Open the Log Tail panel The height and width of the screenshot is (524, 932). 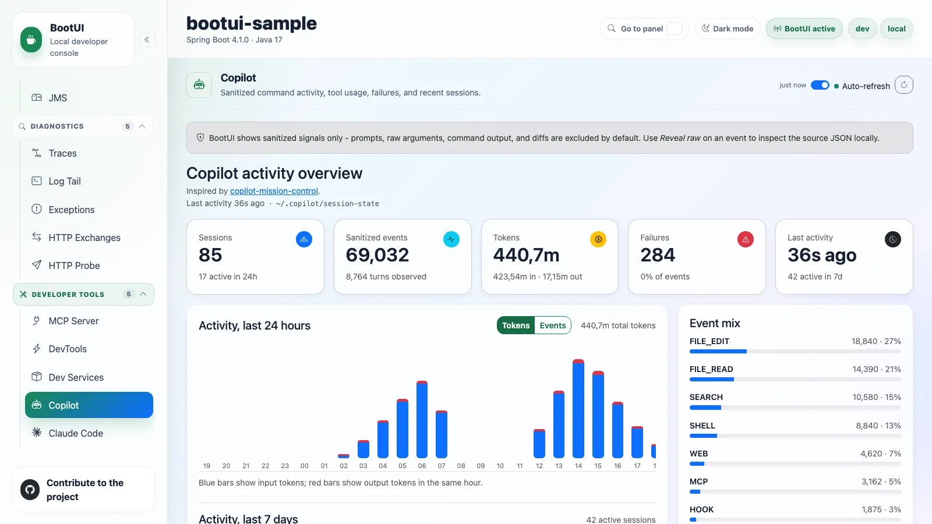(89, 181)
